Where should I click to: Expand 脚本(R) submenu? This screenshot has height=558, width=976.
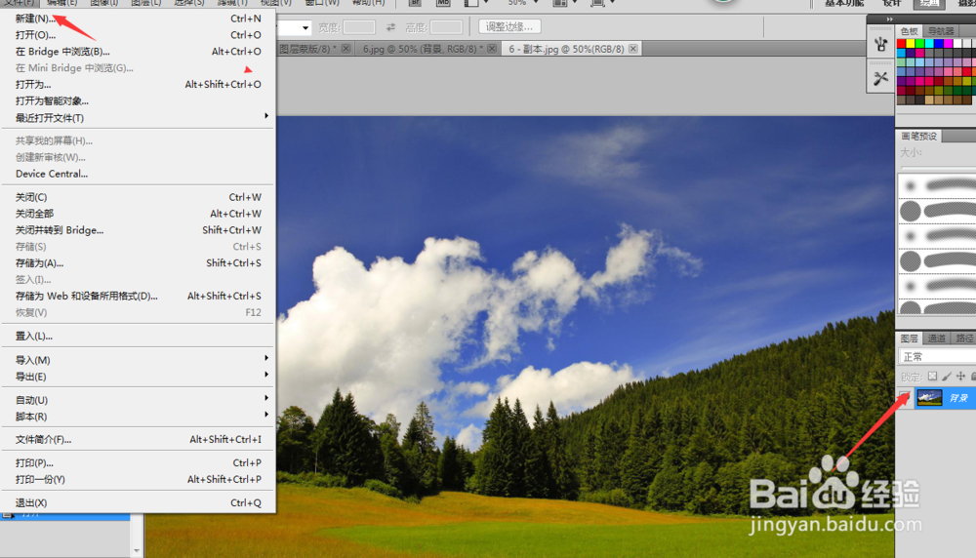pyautogui.click(x=266, y=415)
